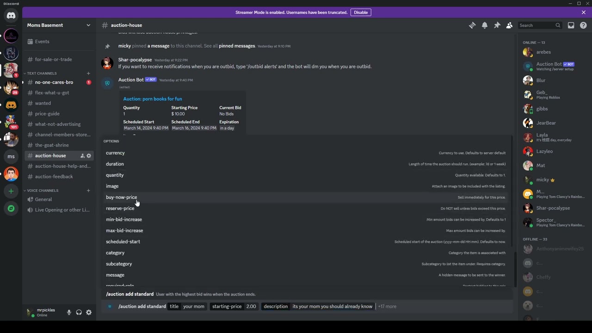This screenshot has height=333, width=592.
Task: Open Shar-pocalypse in member list
Action: coord(554,208)
